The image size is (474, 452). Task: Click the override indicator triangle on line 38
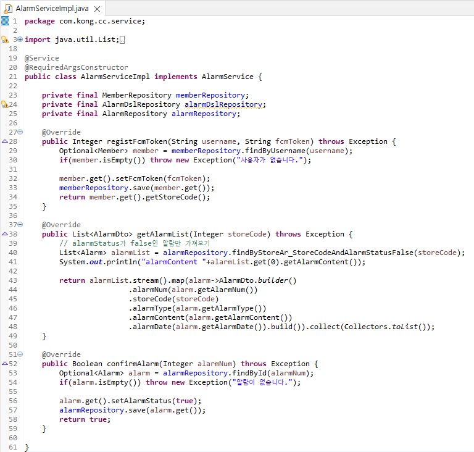pyautogui.click(x=5, y=234)
